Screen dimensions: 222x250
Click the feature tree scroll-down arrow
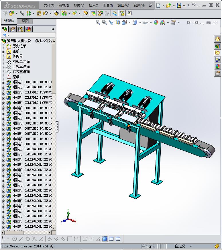click(x=54, y=228)
